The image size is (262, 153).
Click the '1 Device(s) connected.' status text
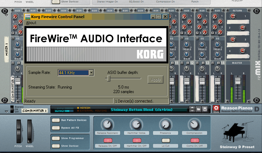(x=134, y=101)
